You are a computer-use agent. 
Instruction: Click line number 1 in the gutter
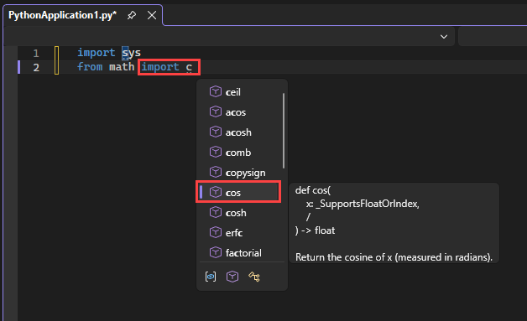[36, 53]
